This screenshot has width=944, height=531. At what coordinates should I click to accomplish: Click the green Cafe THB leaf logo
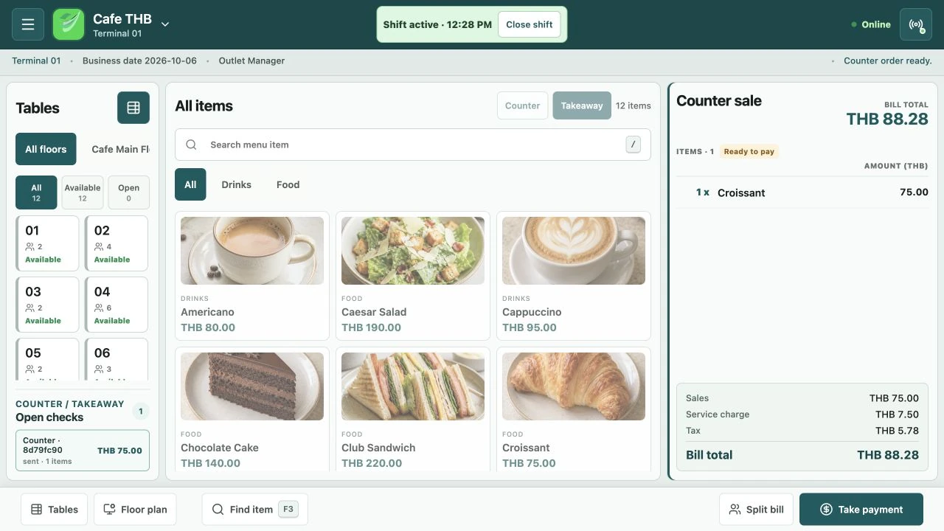tap(69, 24)
